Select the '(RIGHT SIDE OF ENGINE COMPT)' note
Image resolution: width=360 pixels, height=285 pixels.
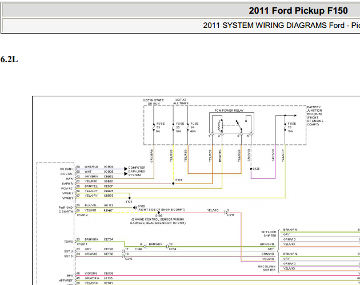coord(161,210)
